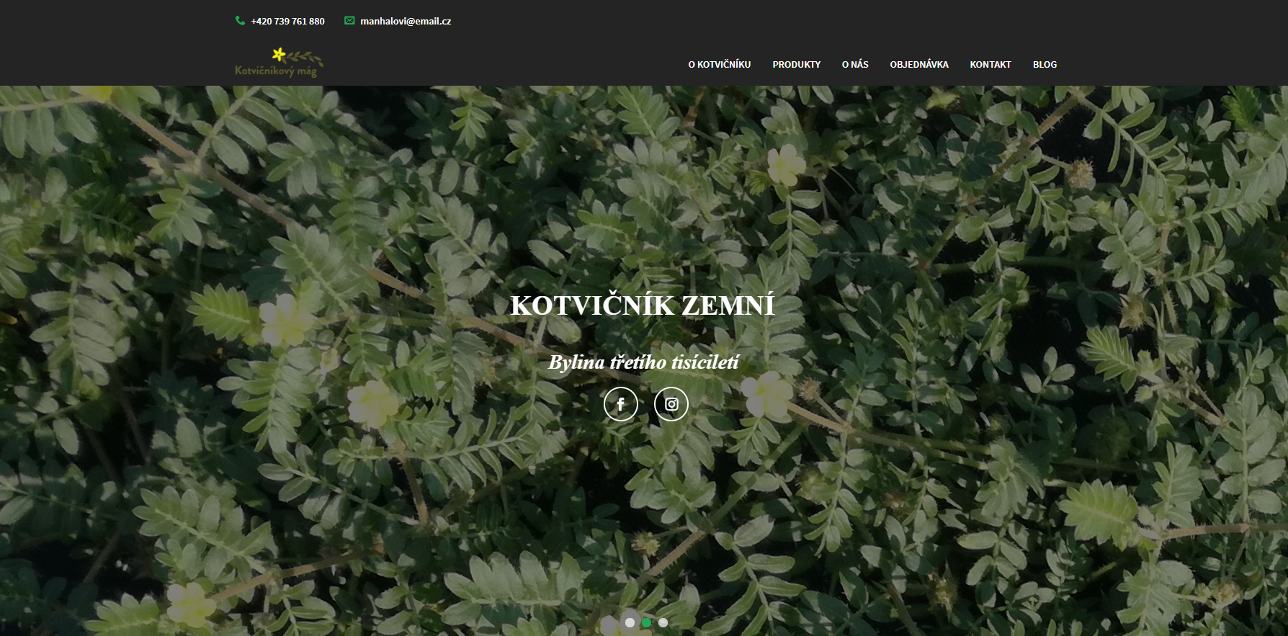Click the Bylina třetího tisíciletí subtitle

(643, 362)
